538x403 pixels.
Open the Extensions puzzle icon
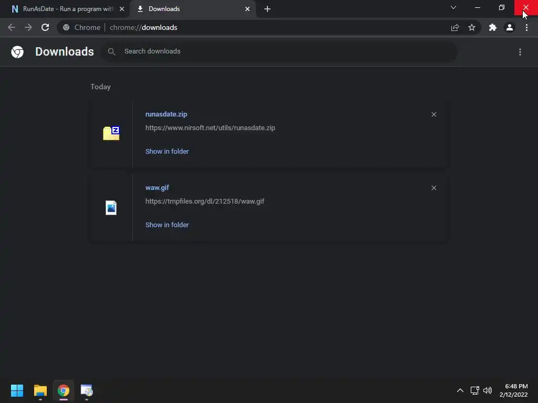493,27
